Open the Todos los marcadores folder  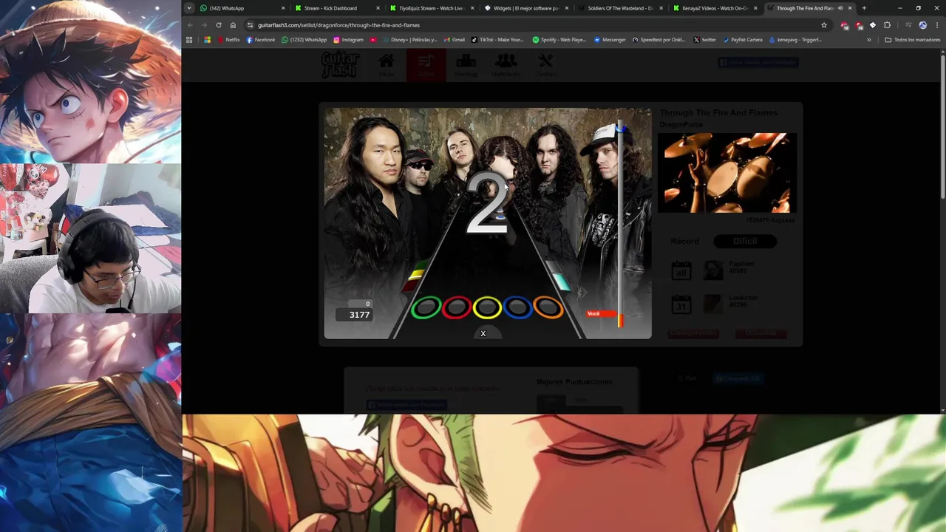pyautogui.click(x=913, y=40)
